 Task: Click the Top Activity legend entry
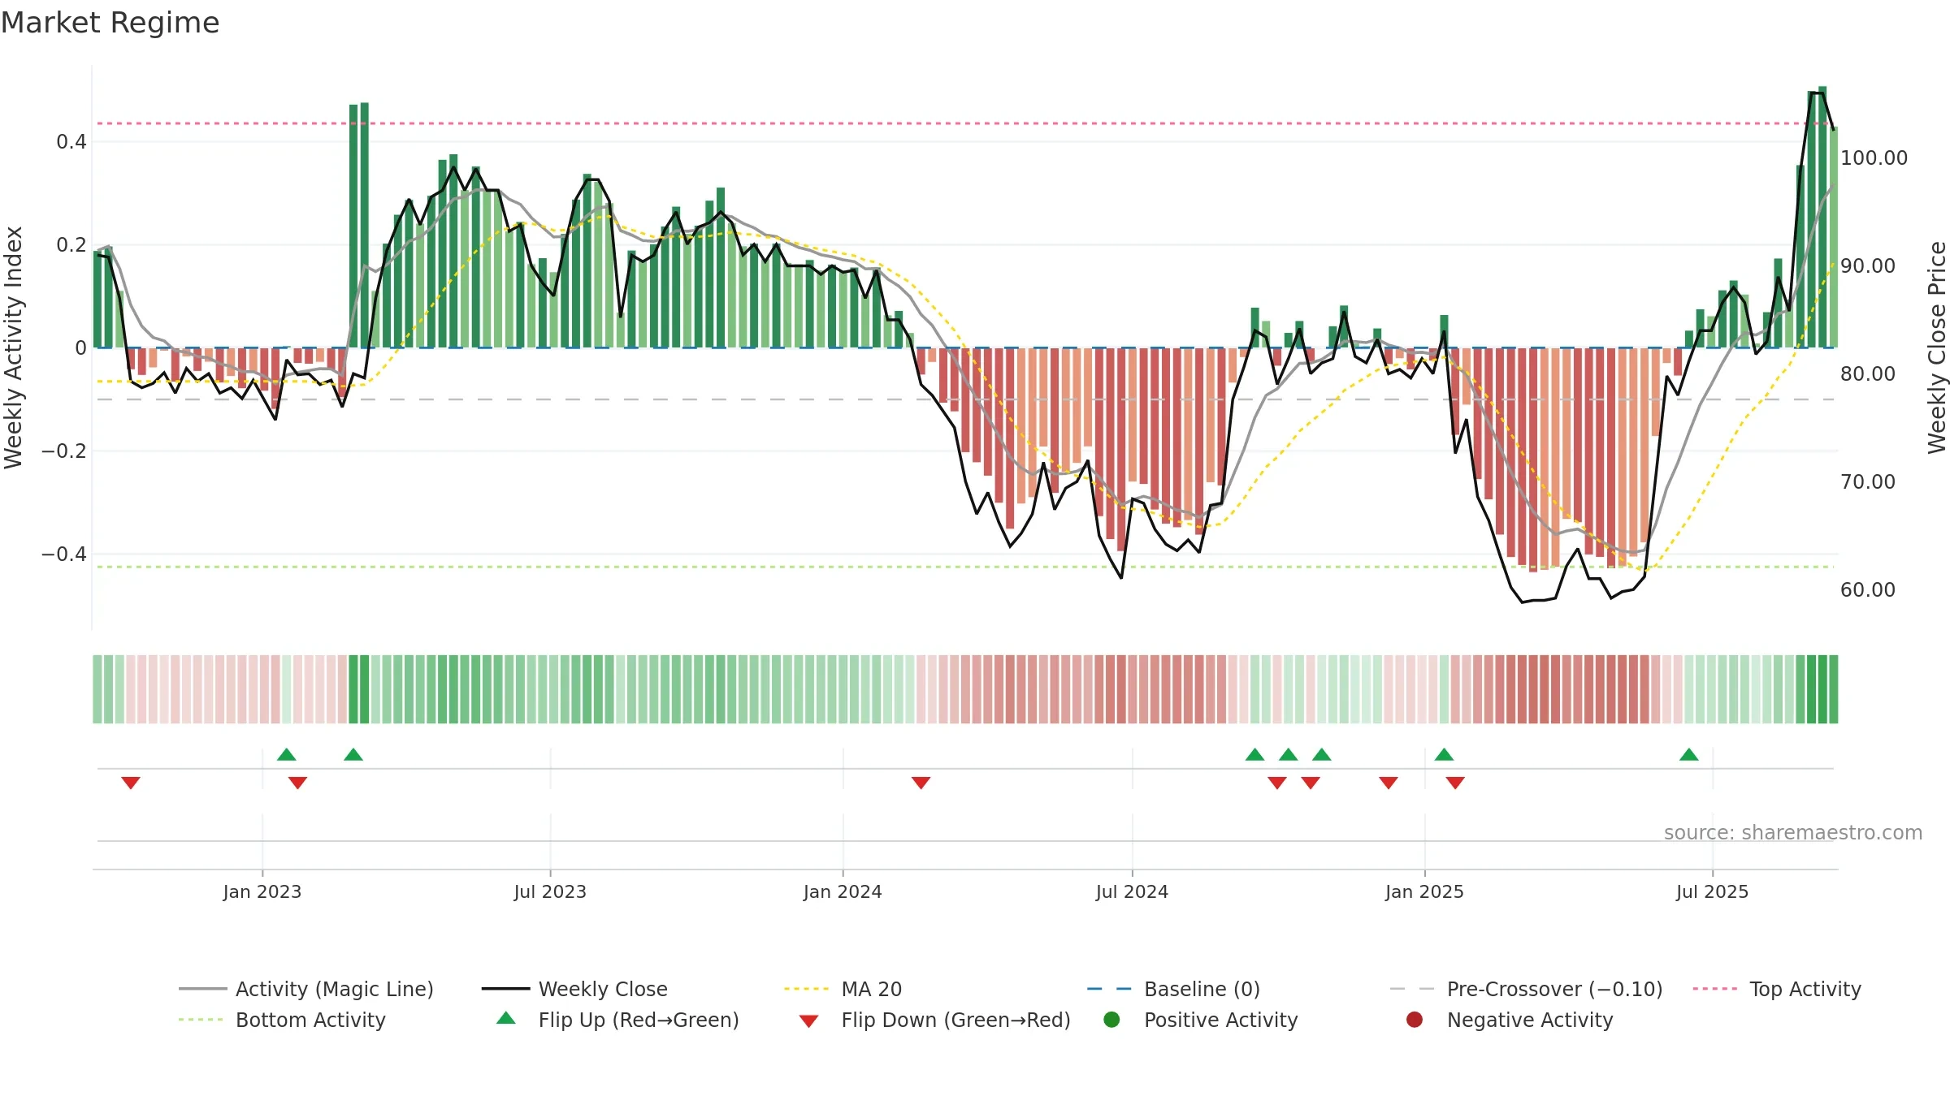tap(1777, 989)
